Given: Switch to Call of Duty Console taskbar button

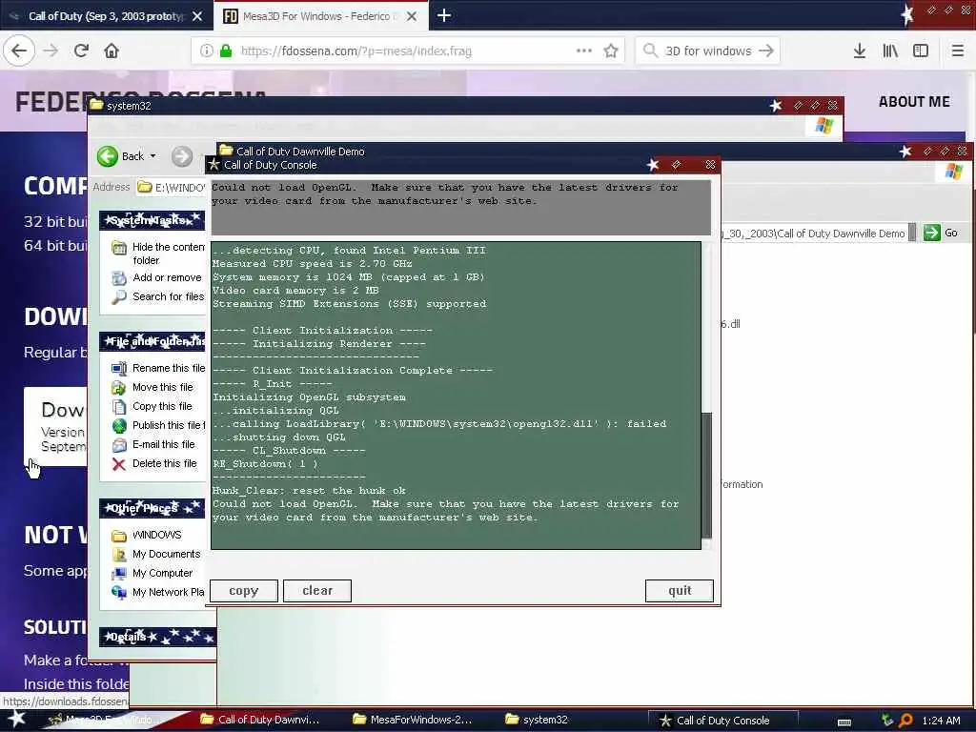Looking at the screenshot, I should (723, 721).
